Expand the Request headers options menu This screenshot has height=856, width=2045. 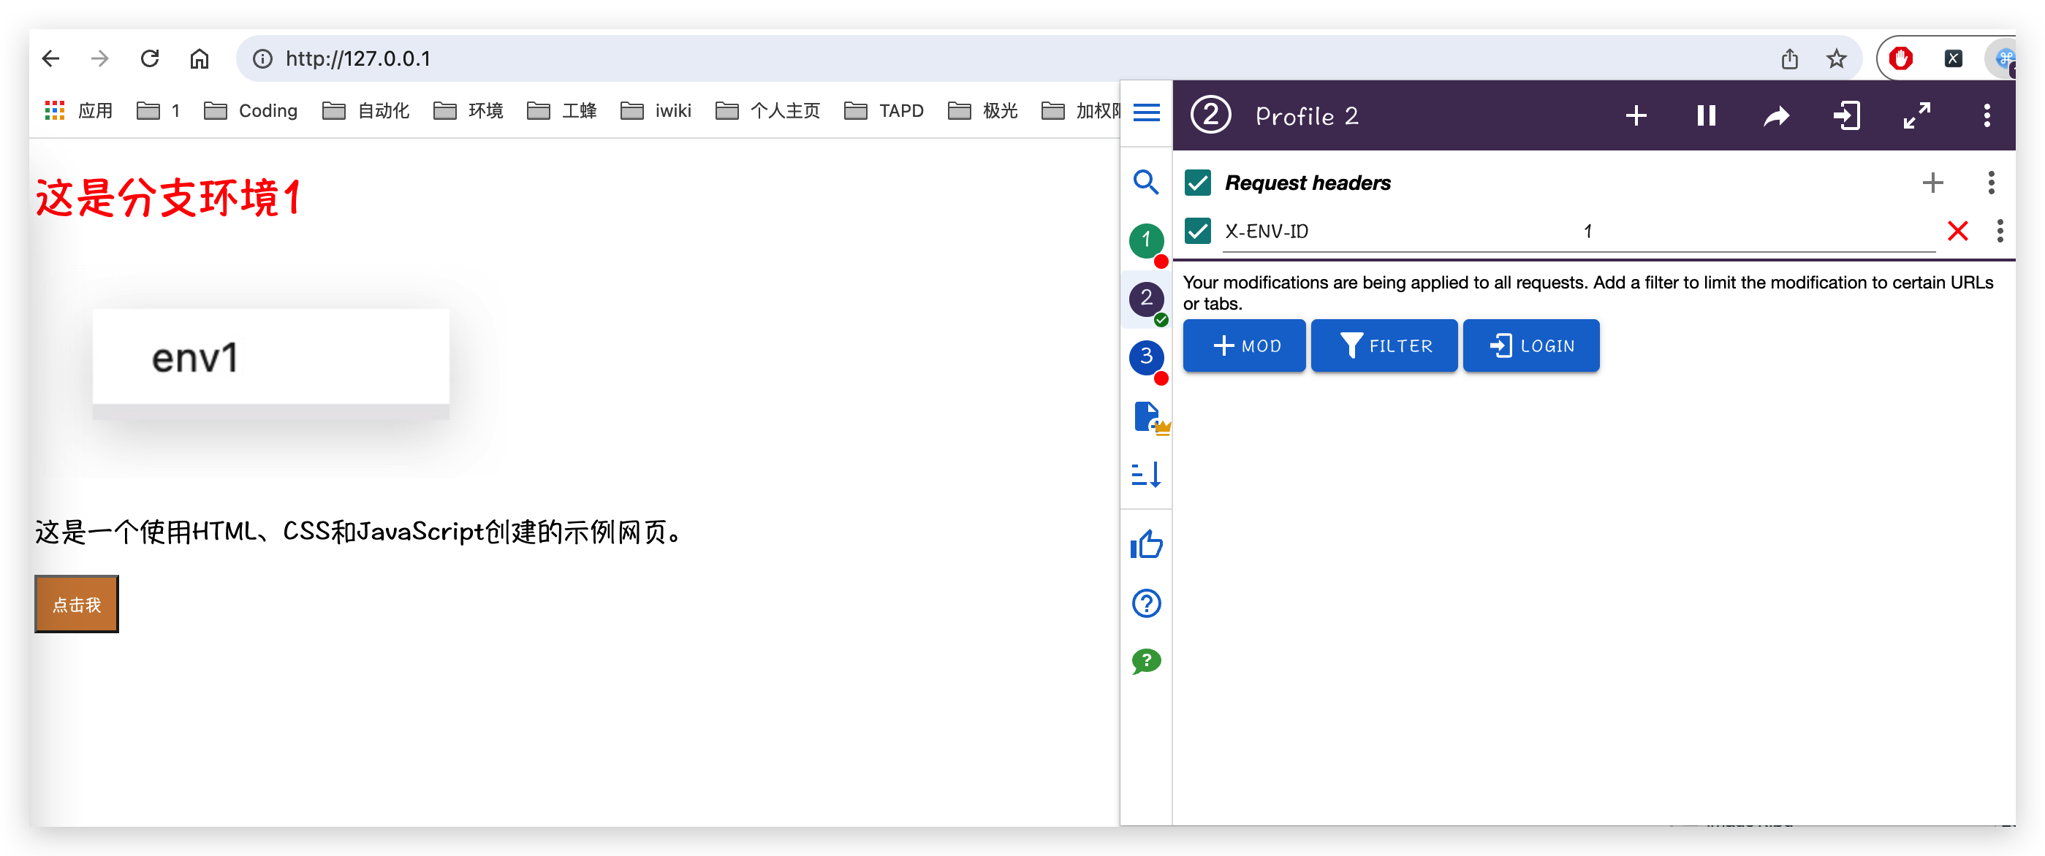[x=1992, y=183]
